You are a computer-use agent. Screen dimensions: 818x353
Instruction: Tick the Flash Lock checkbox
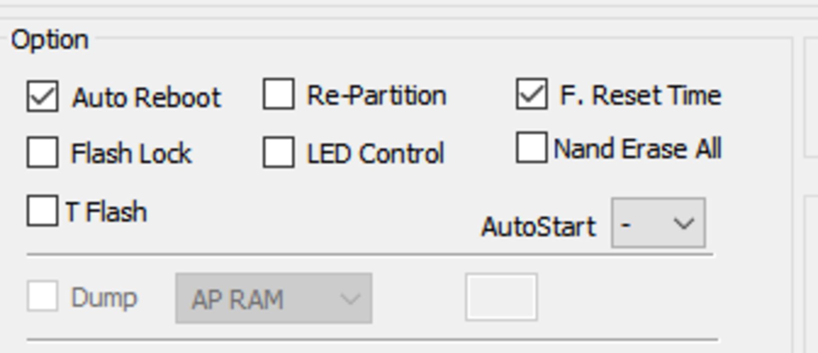click(x=43, y=152)
